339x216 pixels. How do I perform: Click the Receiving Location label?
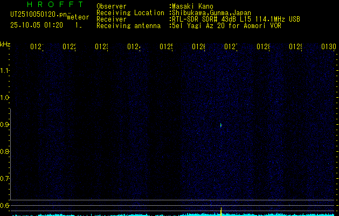tap(130, 13)
